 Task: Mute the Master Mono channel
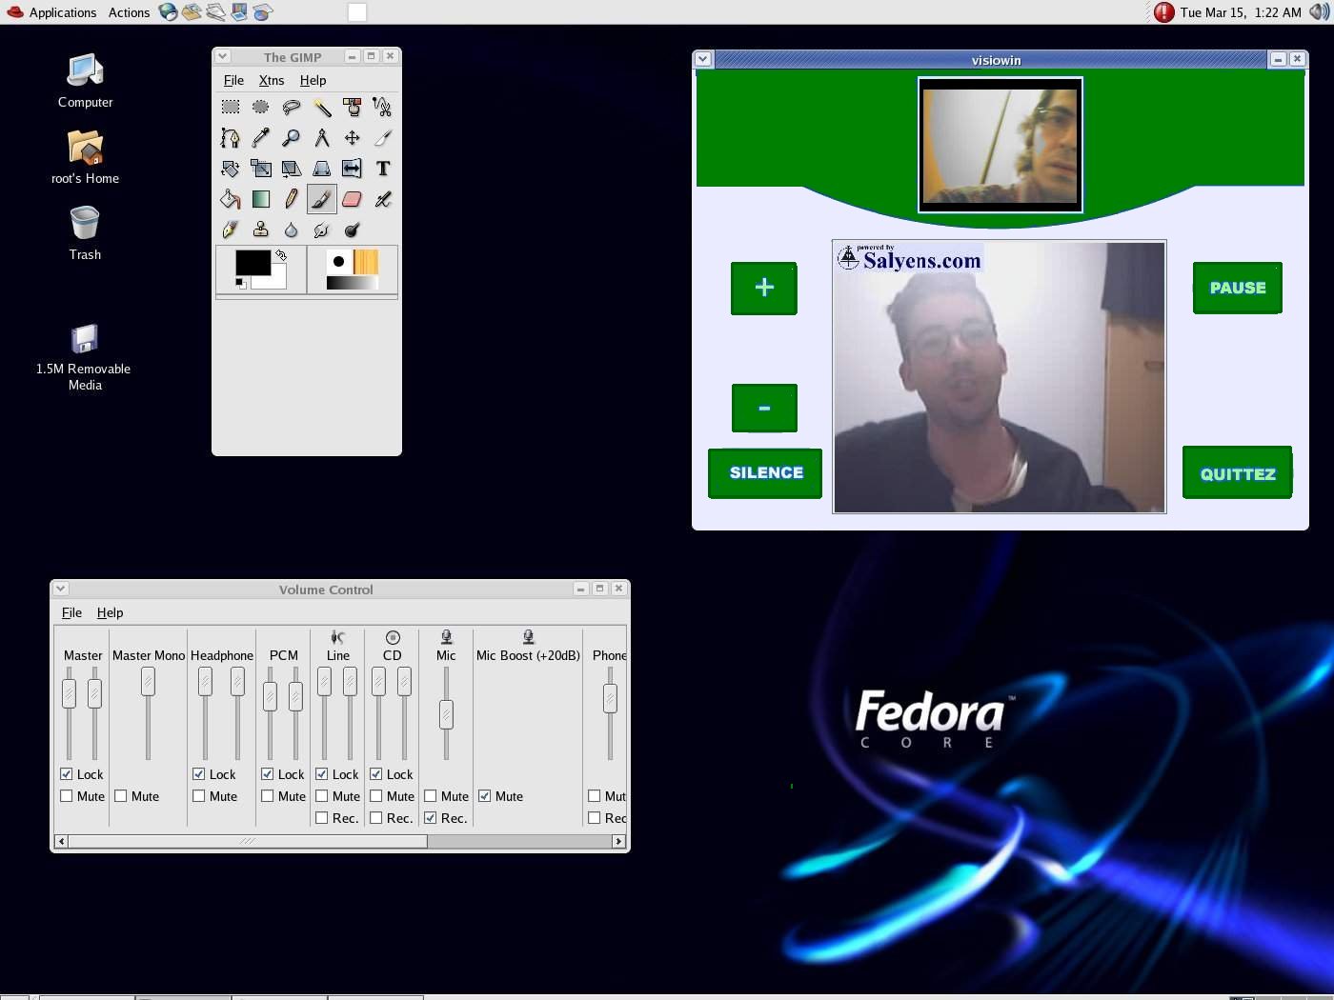(121, 796)
